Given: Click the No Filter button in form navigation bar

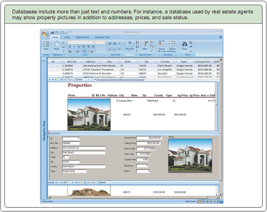Looking at the screenshot, I should coord(91,182).
